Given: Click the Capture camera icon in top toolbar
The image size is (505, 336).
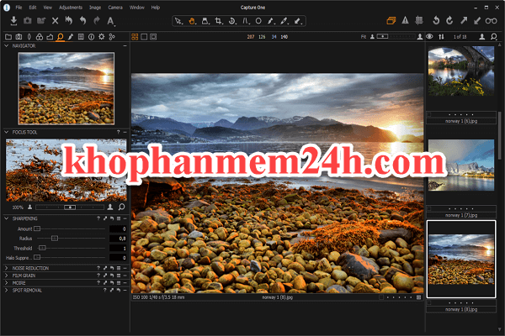Looking at the screenshot, I should [x=28, y=20].
